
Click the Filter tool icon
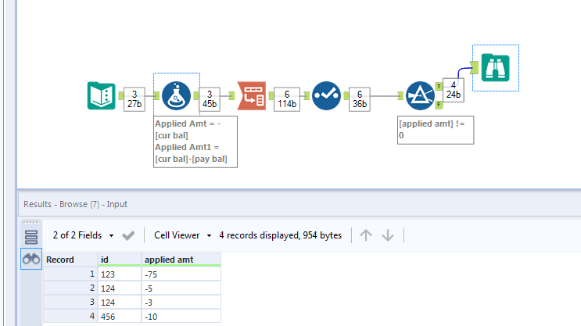click(420, 96)
